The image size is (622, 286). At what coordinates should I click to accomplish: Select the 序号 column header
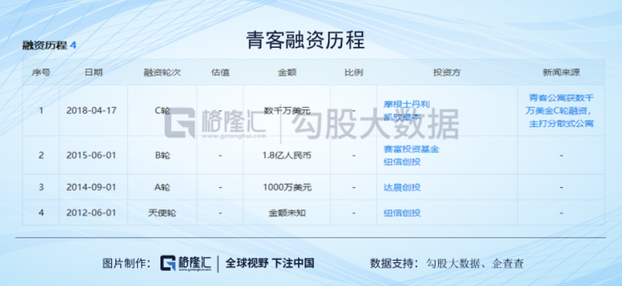(41, 73)
